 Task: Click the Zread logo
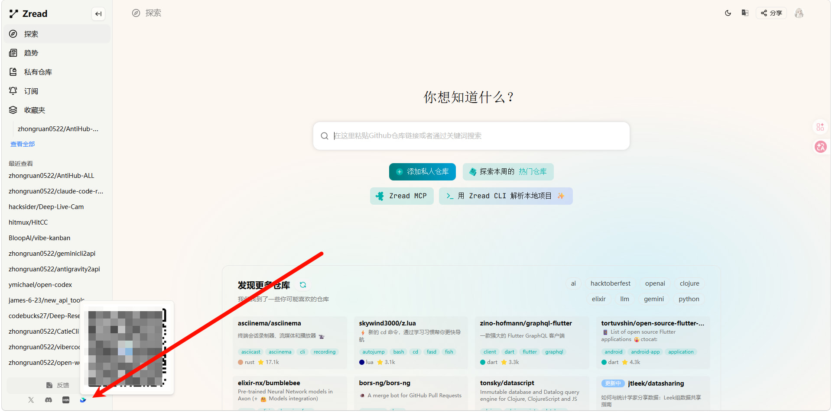coord(28,14)
